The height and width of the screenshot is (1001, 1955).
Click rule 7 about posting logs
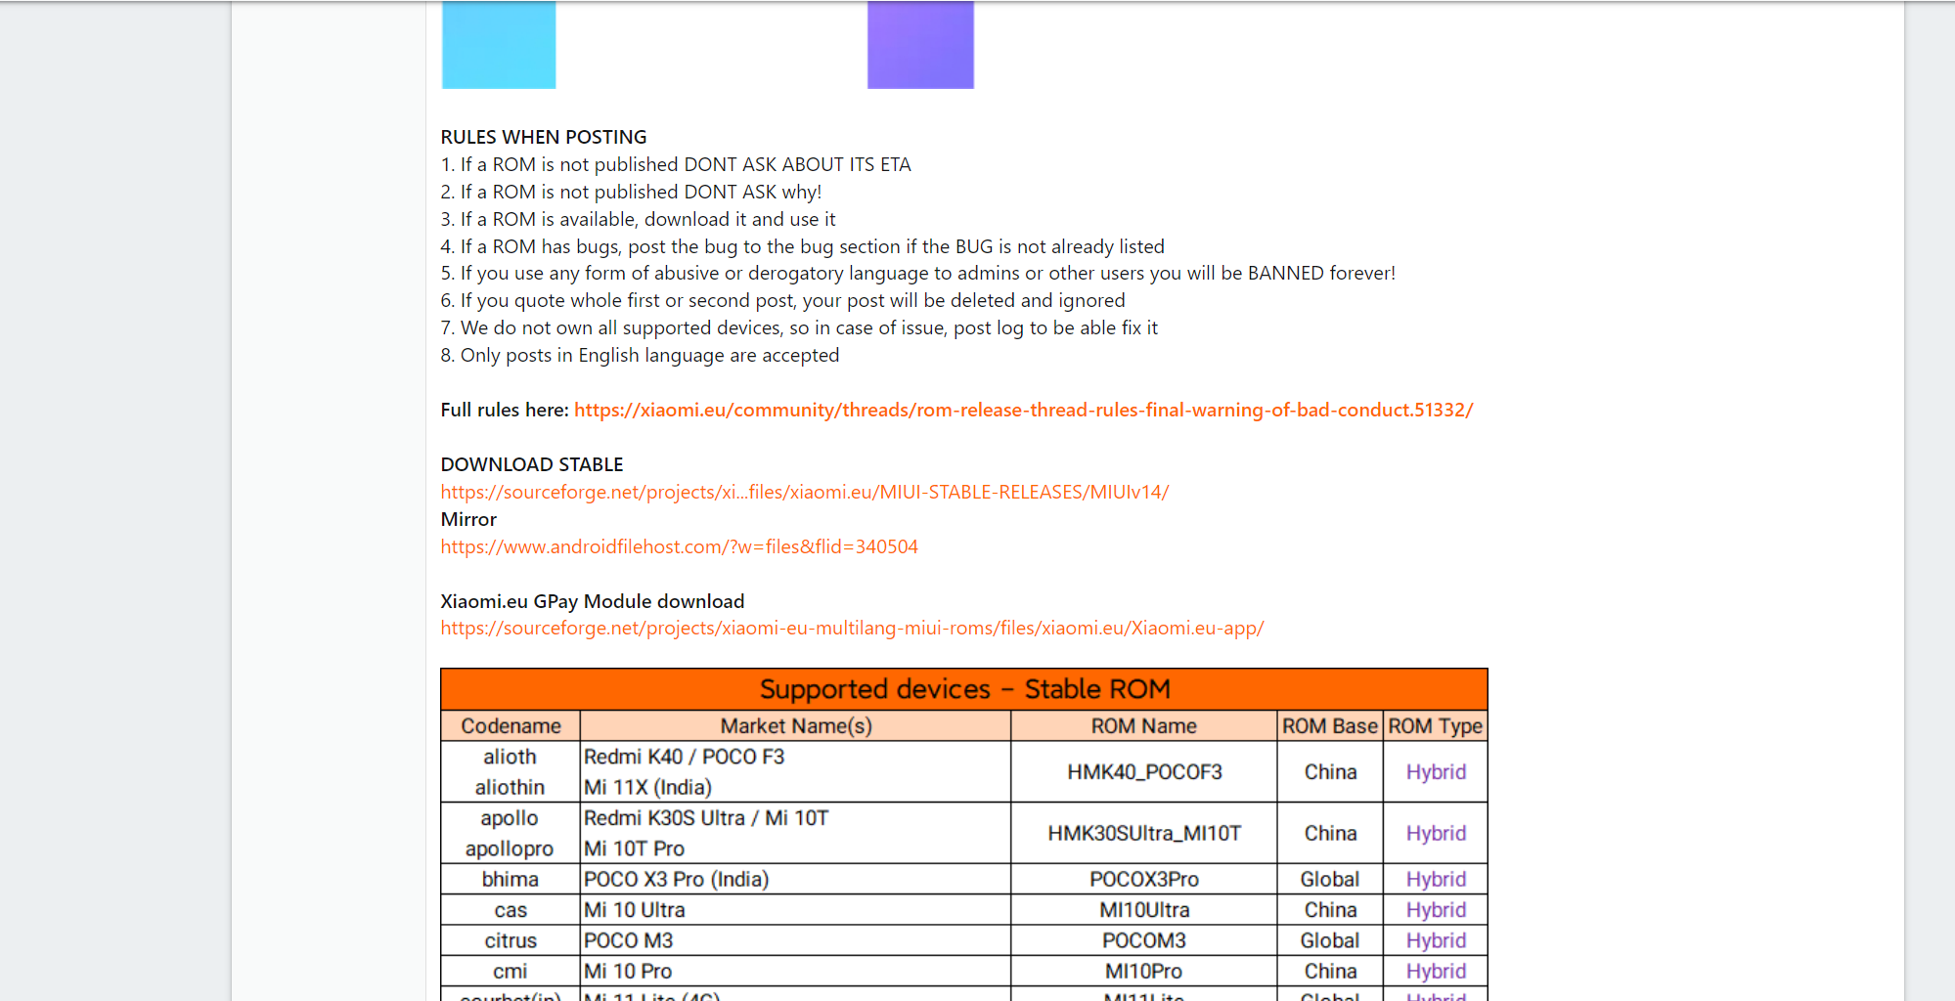point(799,327)
